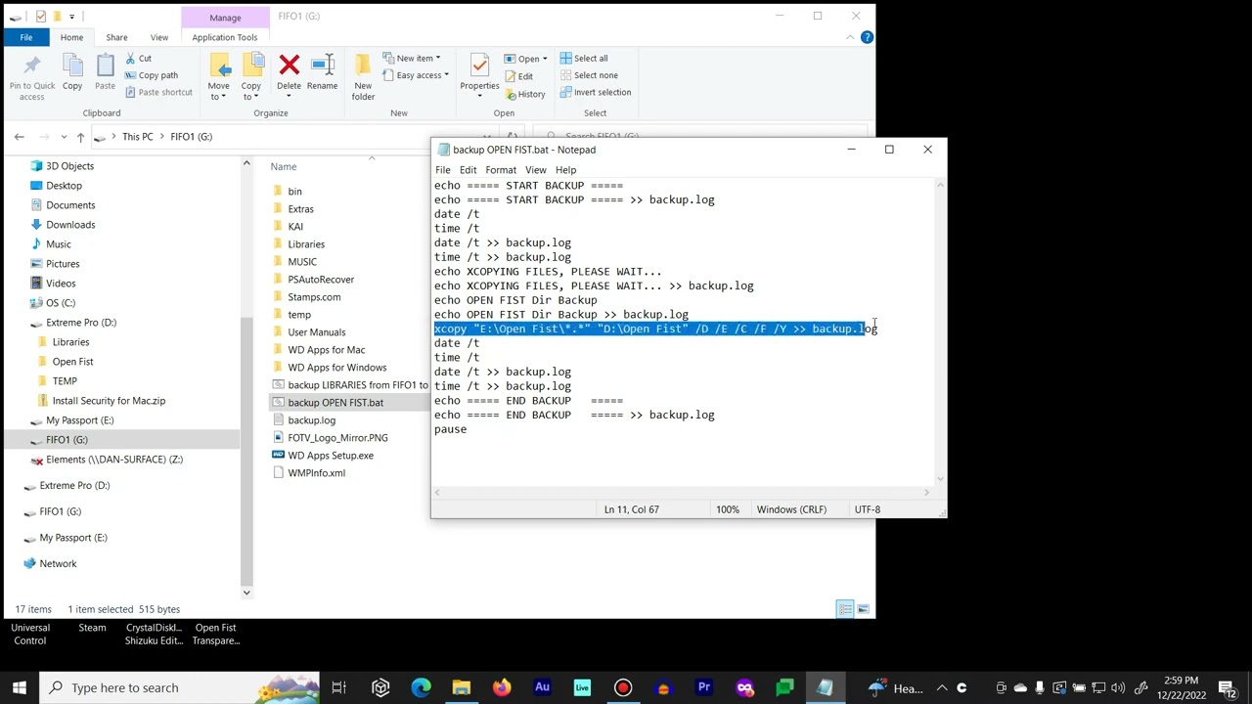Viewport: 1252px width, 704px height.
Task: Click the Copy icon in Clipboard group
Action: (x=72, y=66)
